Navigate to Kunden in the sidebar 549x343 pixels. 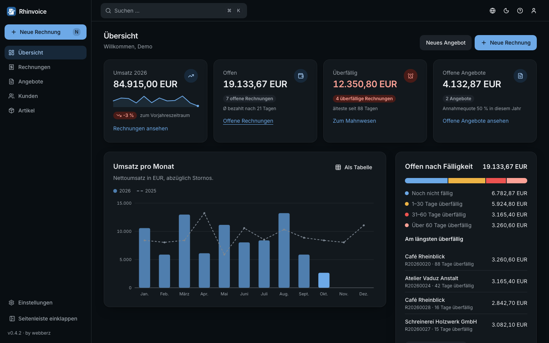coord(45,96)
